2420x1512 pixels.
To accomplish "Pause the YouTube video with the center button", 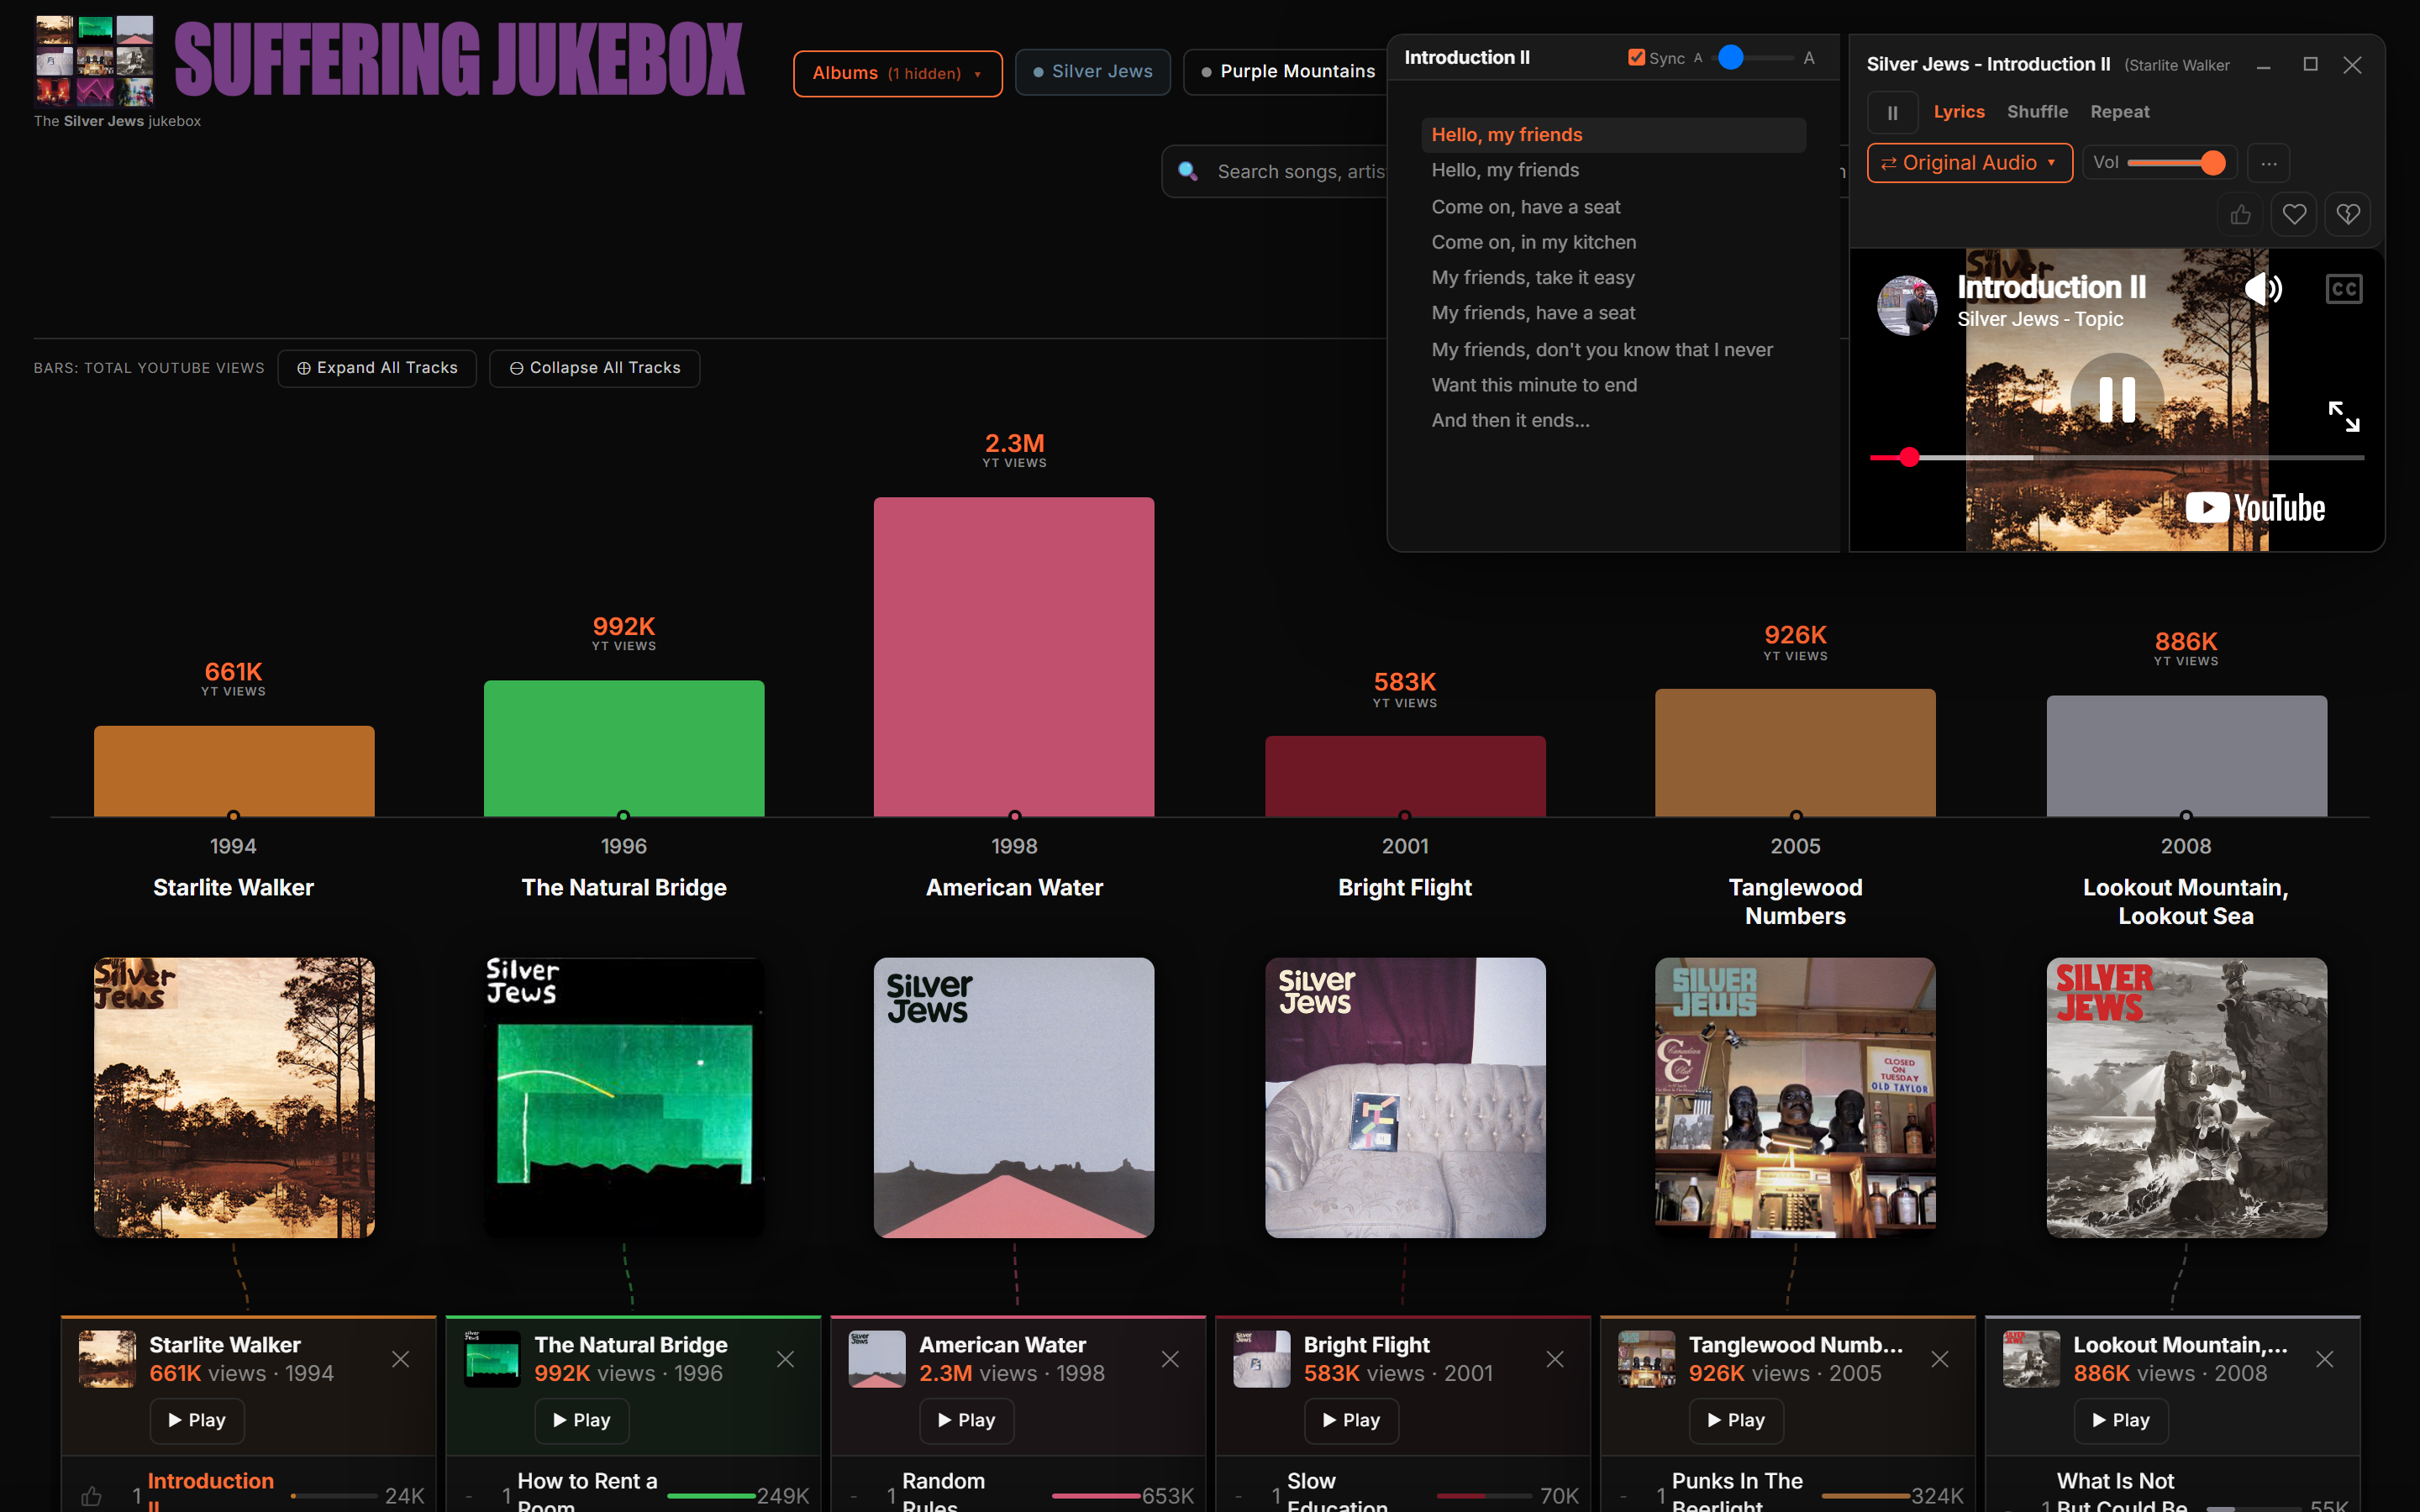I will (2116, 399).
